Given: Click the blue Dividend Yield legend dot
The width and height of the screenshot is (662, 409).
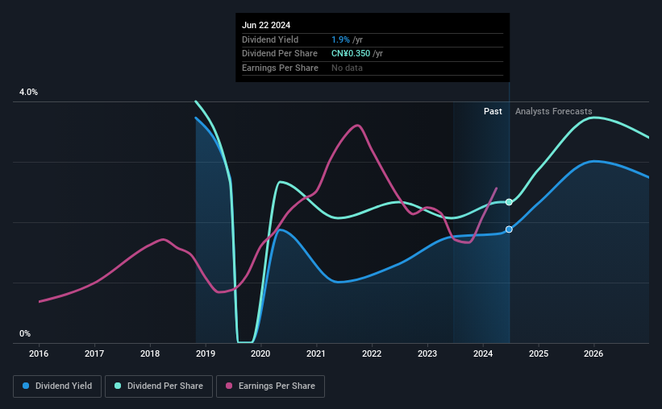Looking at the screenshot, I should click(x=26, y=386).
